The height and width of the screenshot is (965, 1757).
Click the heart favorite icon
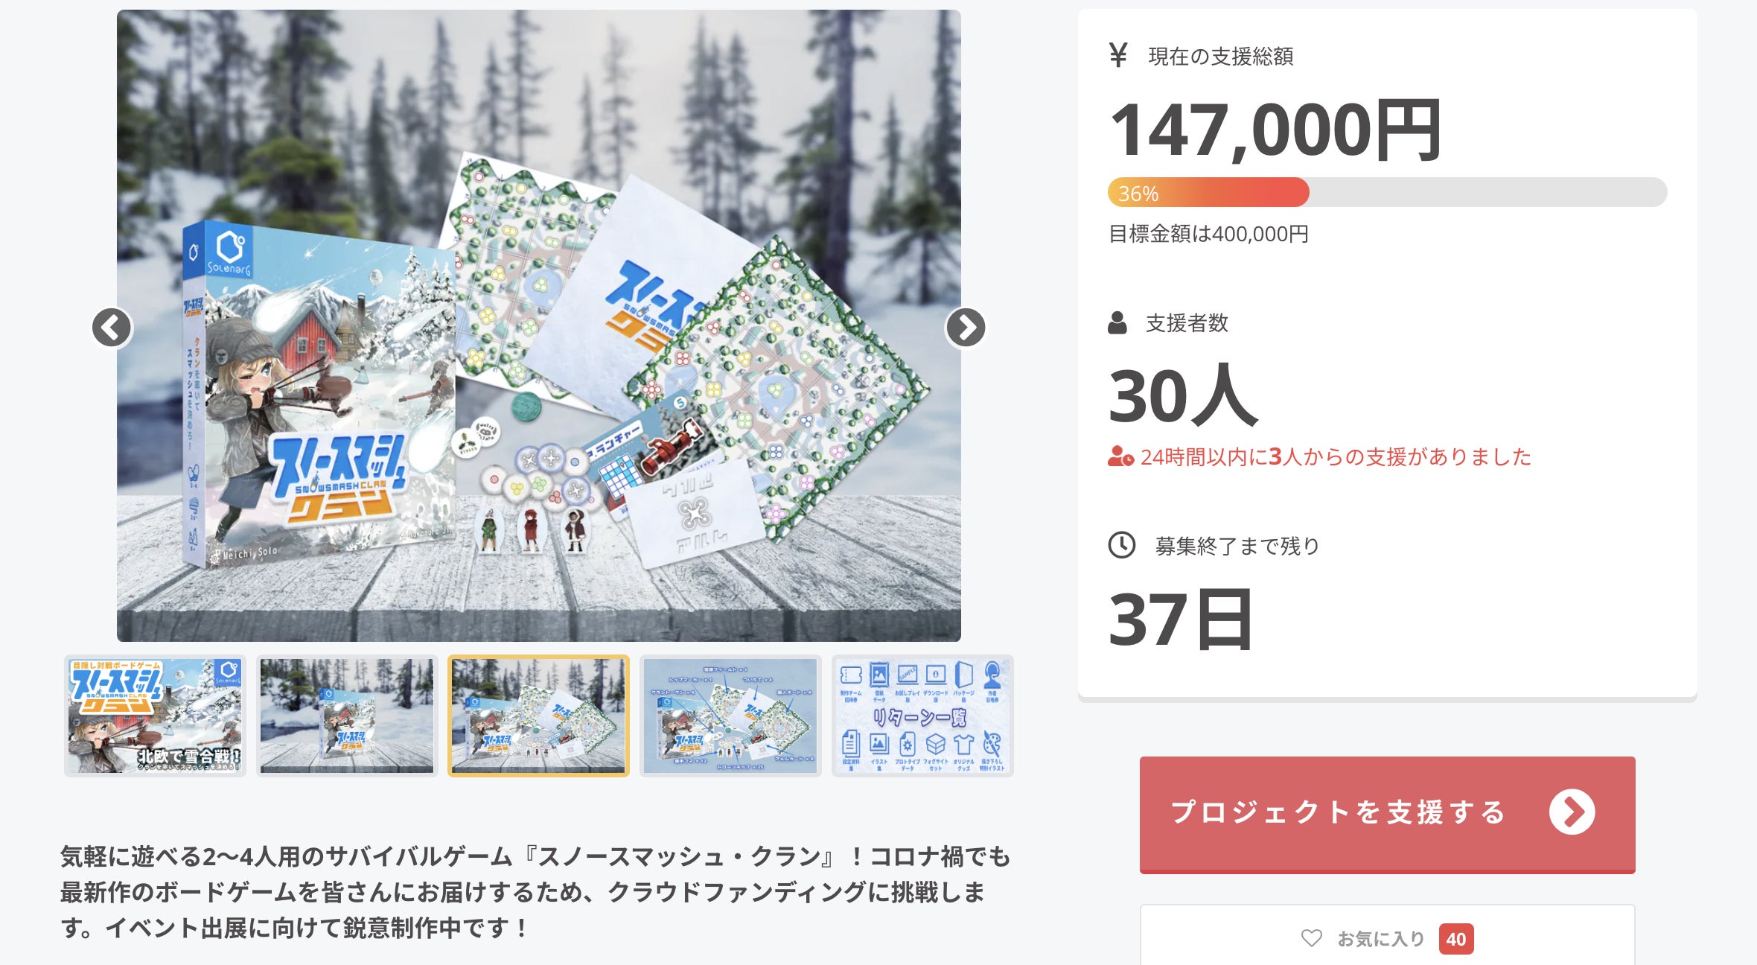point(1311,938)
